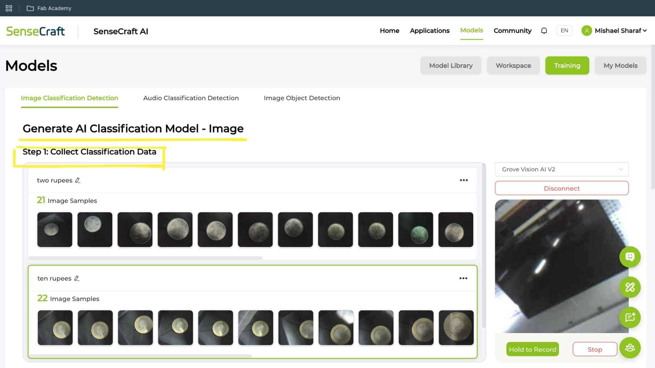Select the green-tinted two rupees sample thumbnail
Viewport: 655px width, 368px height.
tap(416, 230)
